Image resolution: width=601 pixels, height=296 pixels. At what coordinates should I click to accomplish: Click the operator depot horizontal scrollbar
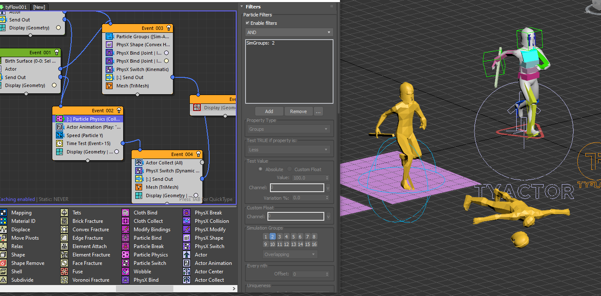click(x=145, y=289)
